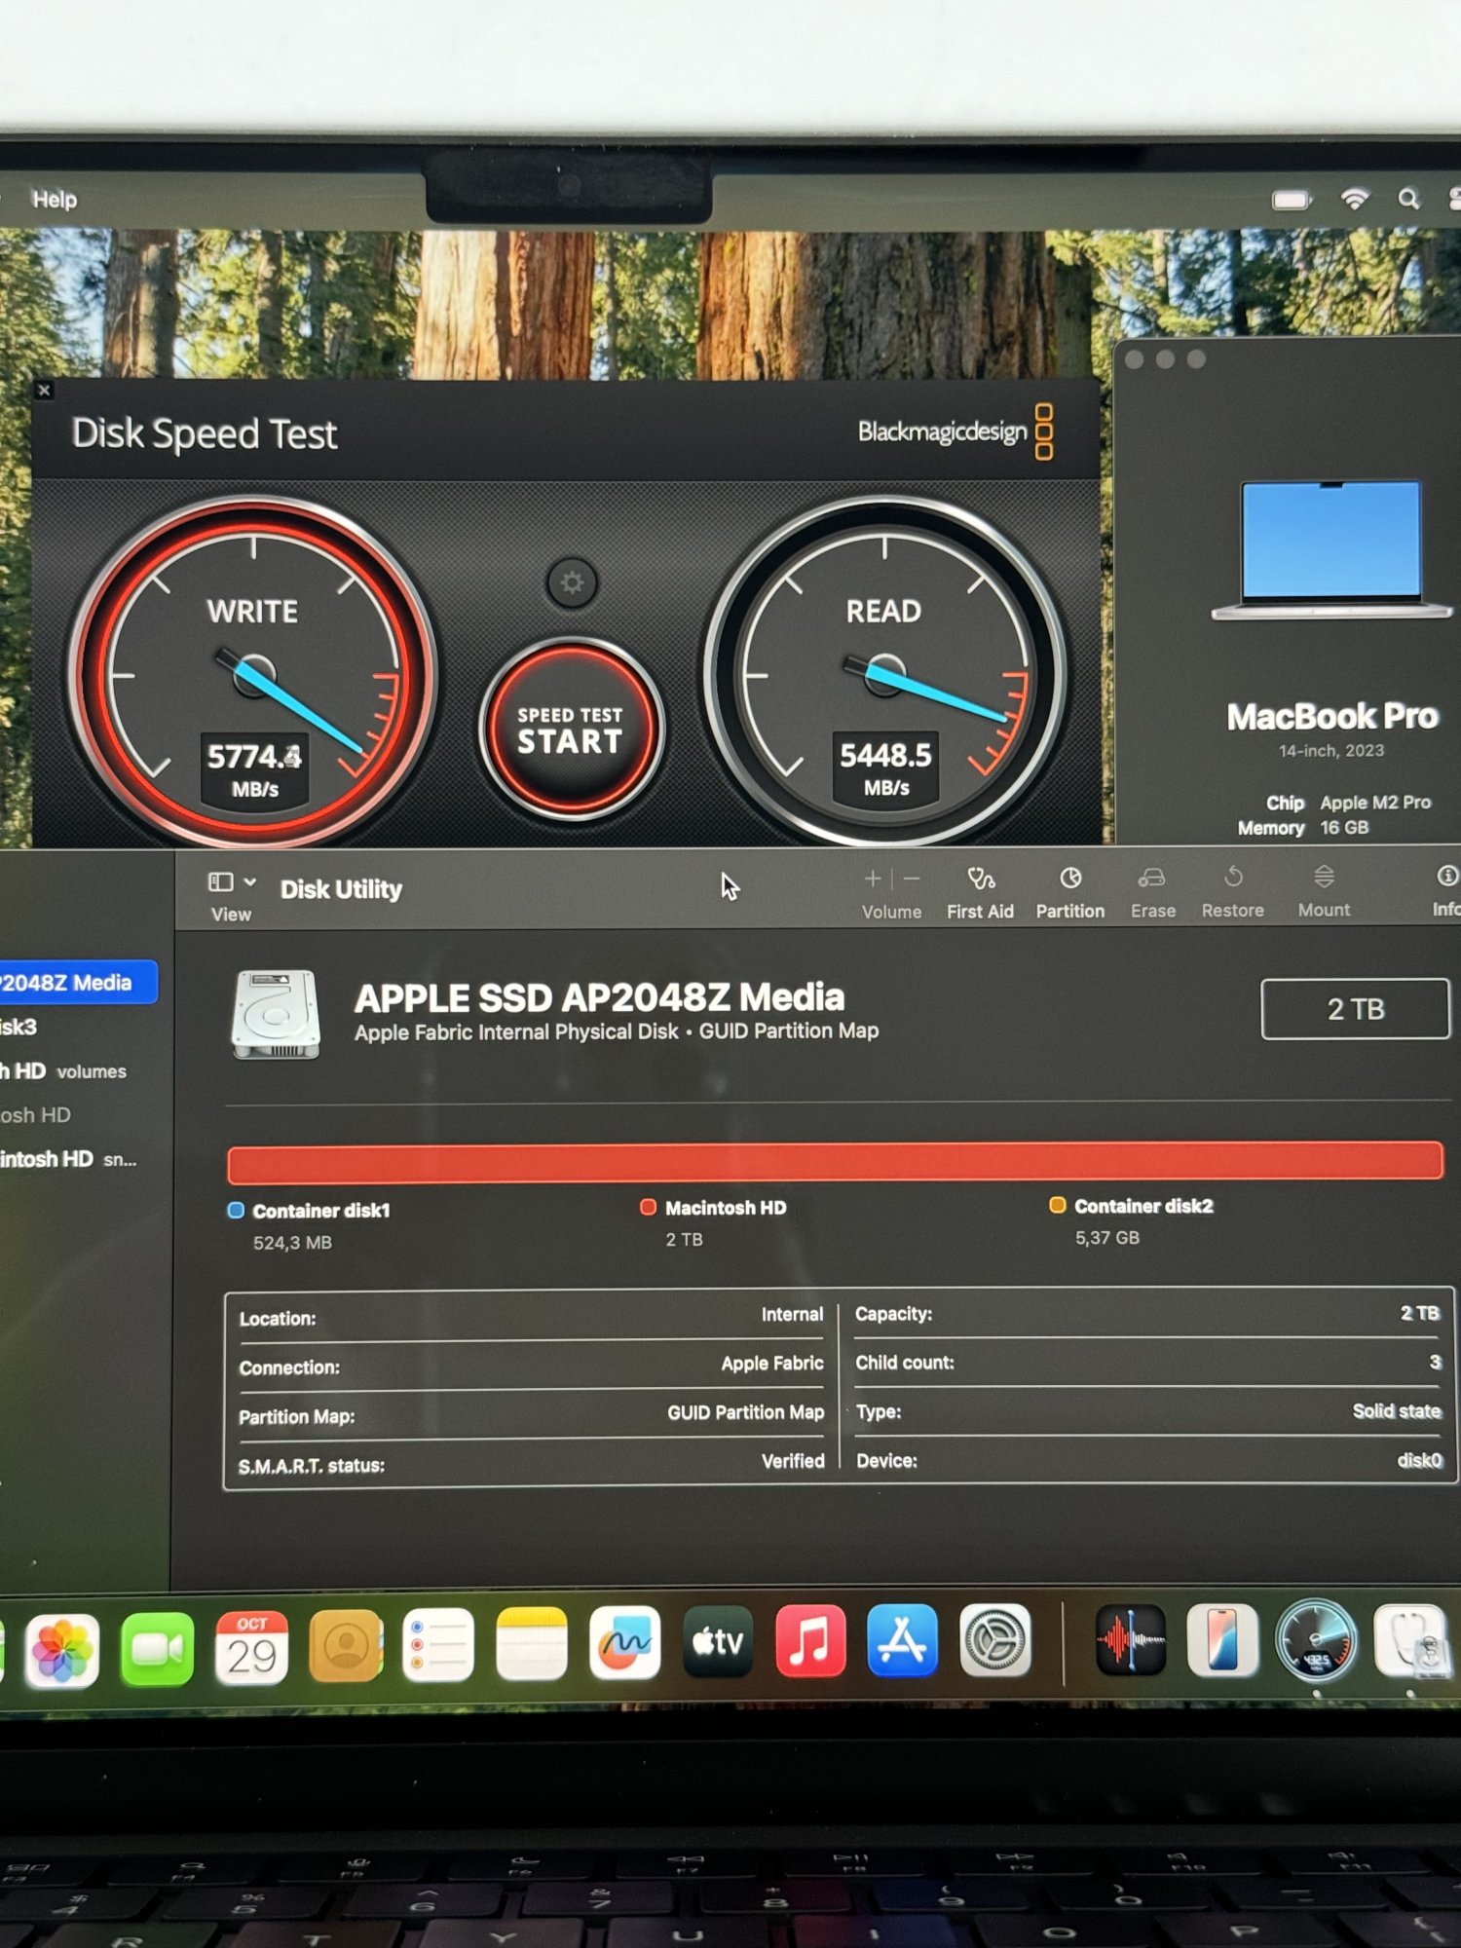1461x1948 pixels.
Task: Click the '16 GB' memory text in About window
Action: [1344, 827]
